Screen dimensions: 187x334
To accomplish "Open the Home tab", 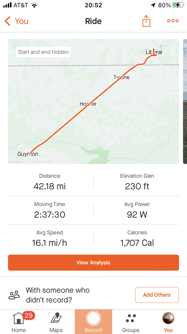I will [19, 322].
